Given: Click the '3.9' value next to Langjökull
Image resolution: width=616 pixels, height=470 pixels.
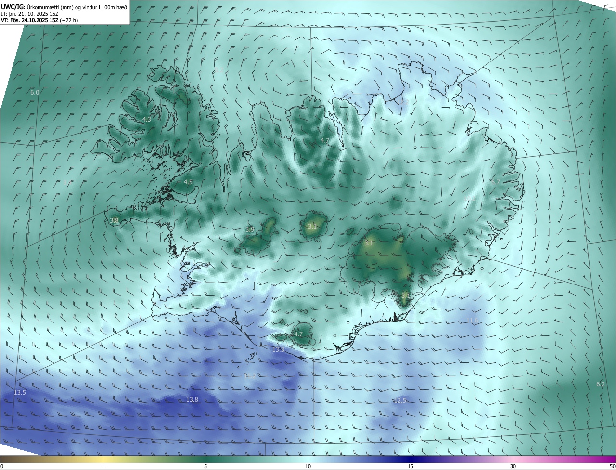Looking at the screenshot, I should click(250, 229).
